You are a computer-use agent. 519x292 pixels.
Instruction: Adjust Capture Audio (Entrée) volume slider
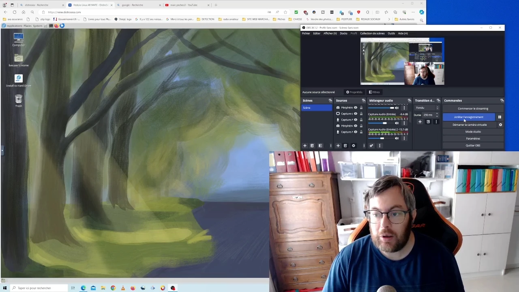[381, 123]
